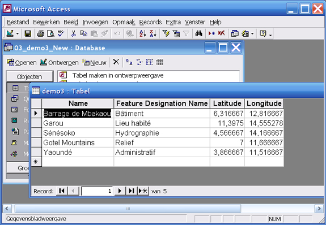This screenshot has height=225, width=326.
Task: Select the 'Gotel Mountains' cell
Action: (78, 142)
